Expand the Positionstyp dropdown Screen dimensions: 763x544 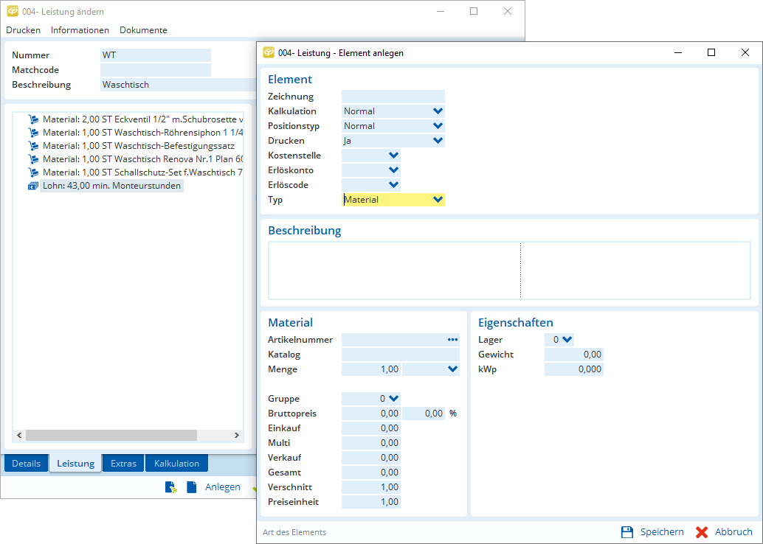pyautogui.click(x=438, y=126)
